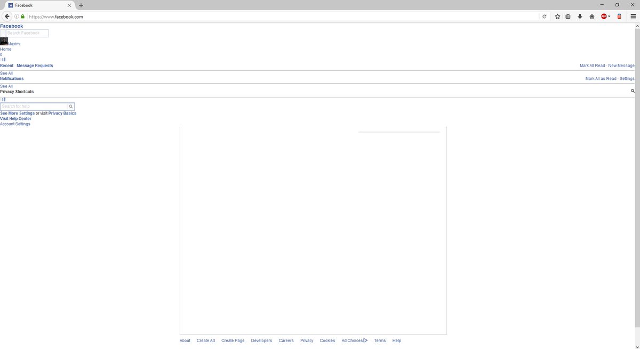
Task: Open the Create Ad footer link
Action: 206,340
